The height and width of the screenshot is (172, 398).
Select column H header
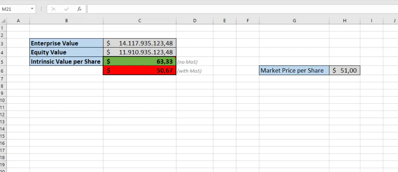coord(345,21)
